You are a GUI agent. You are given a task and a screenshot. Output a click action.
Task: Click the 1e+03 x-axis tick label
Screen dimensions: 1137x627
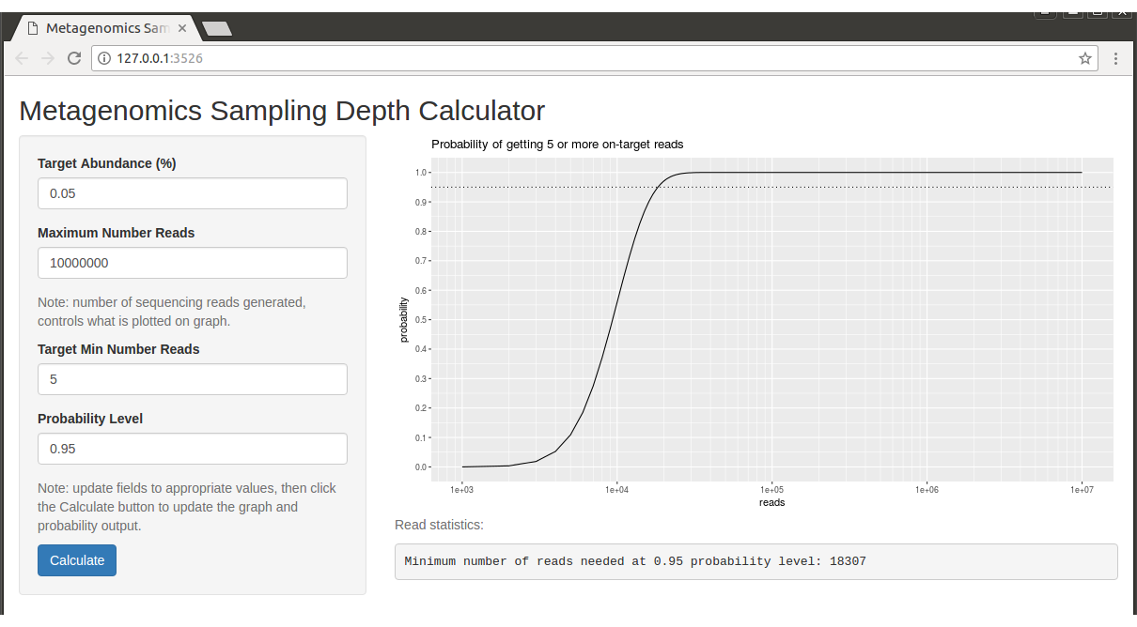click(461, 489)
